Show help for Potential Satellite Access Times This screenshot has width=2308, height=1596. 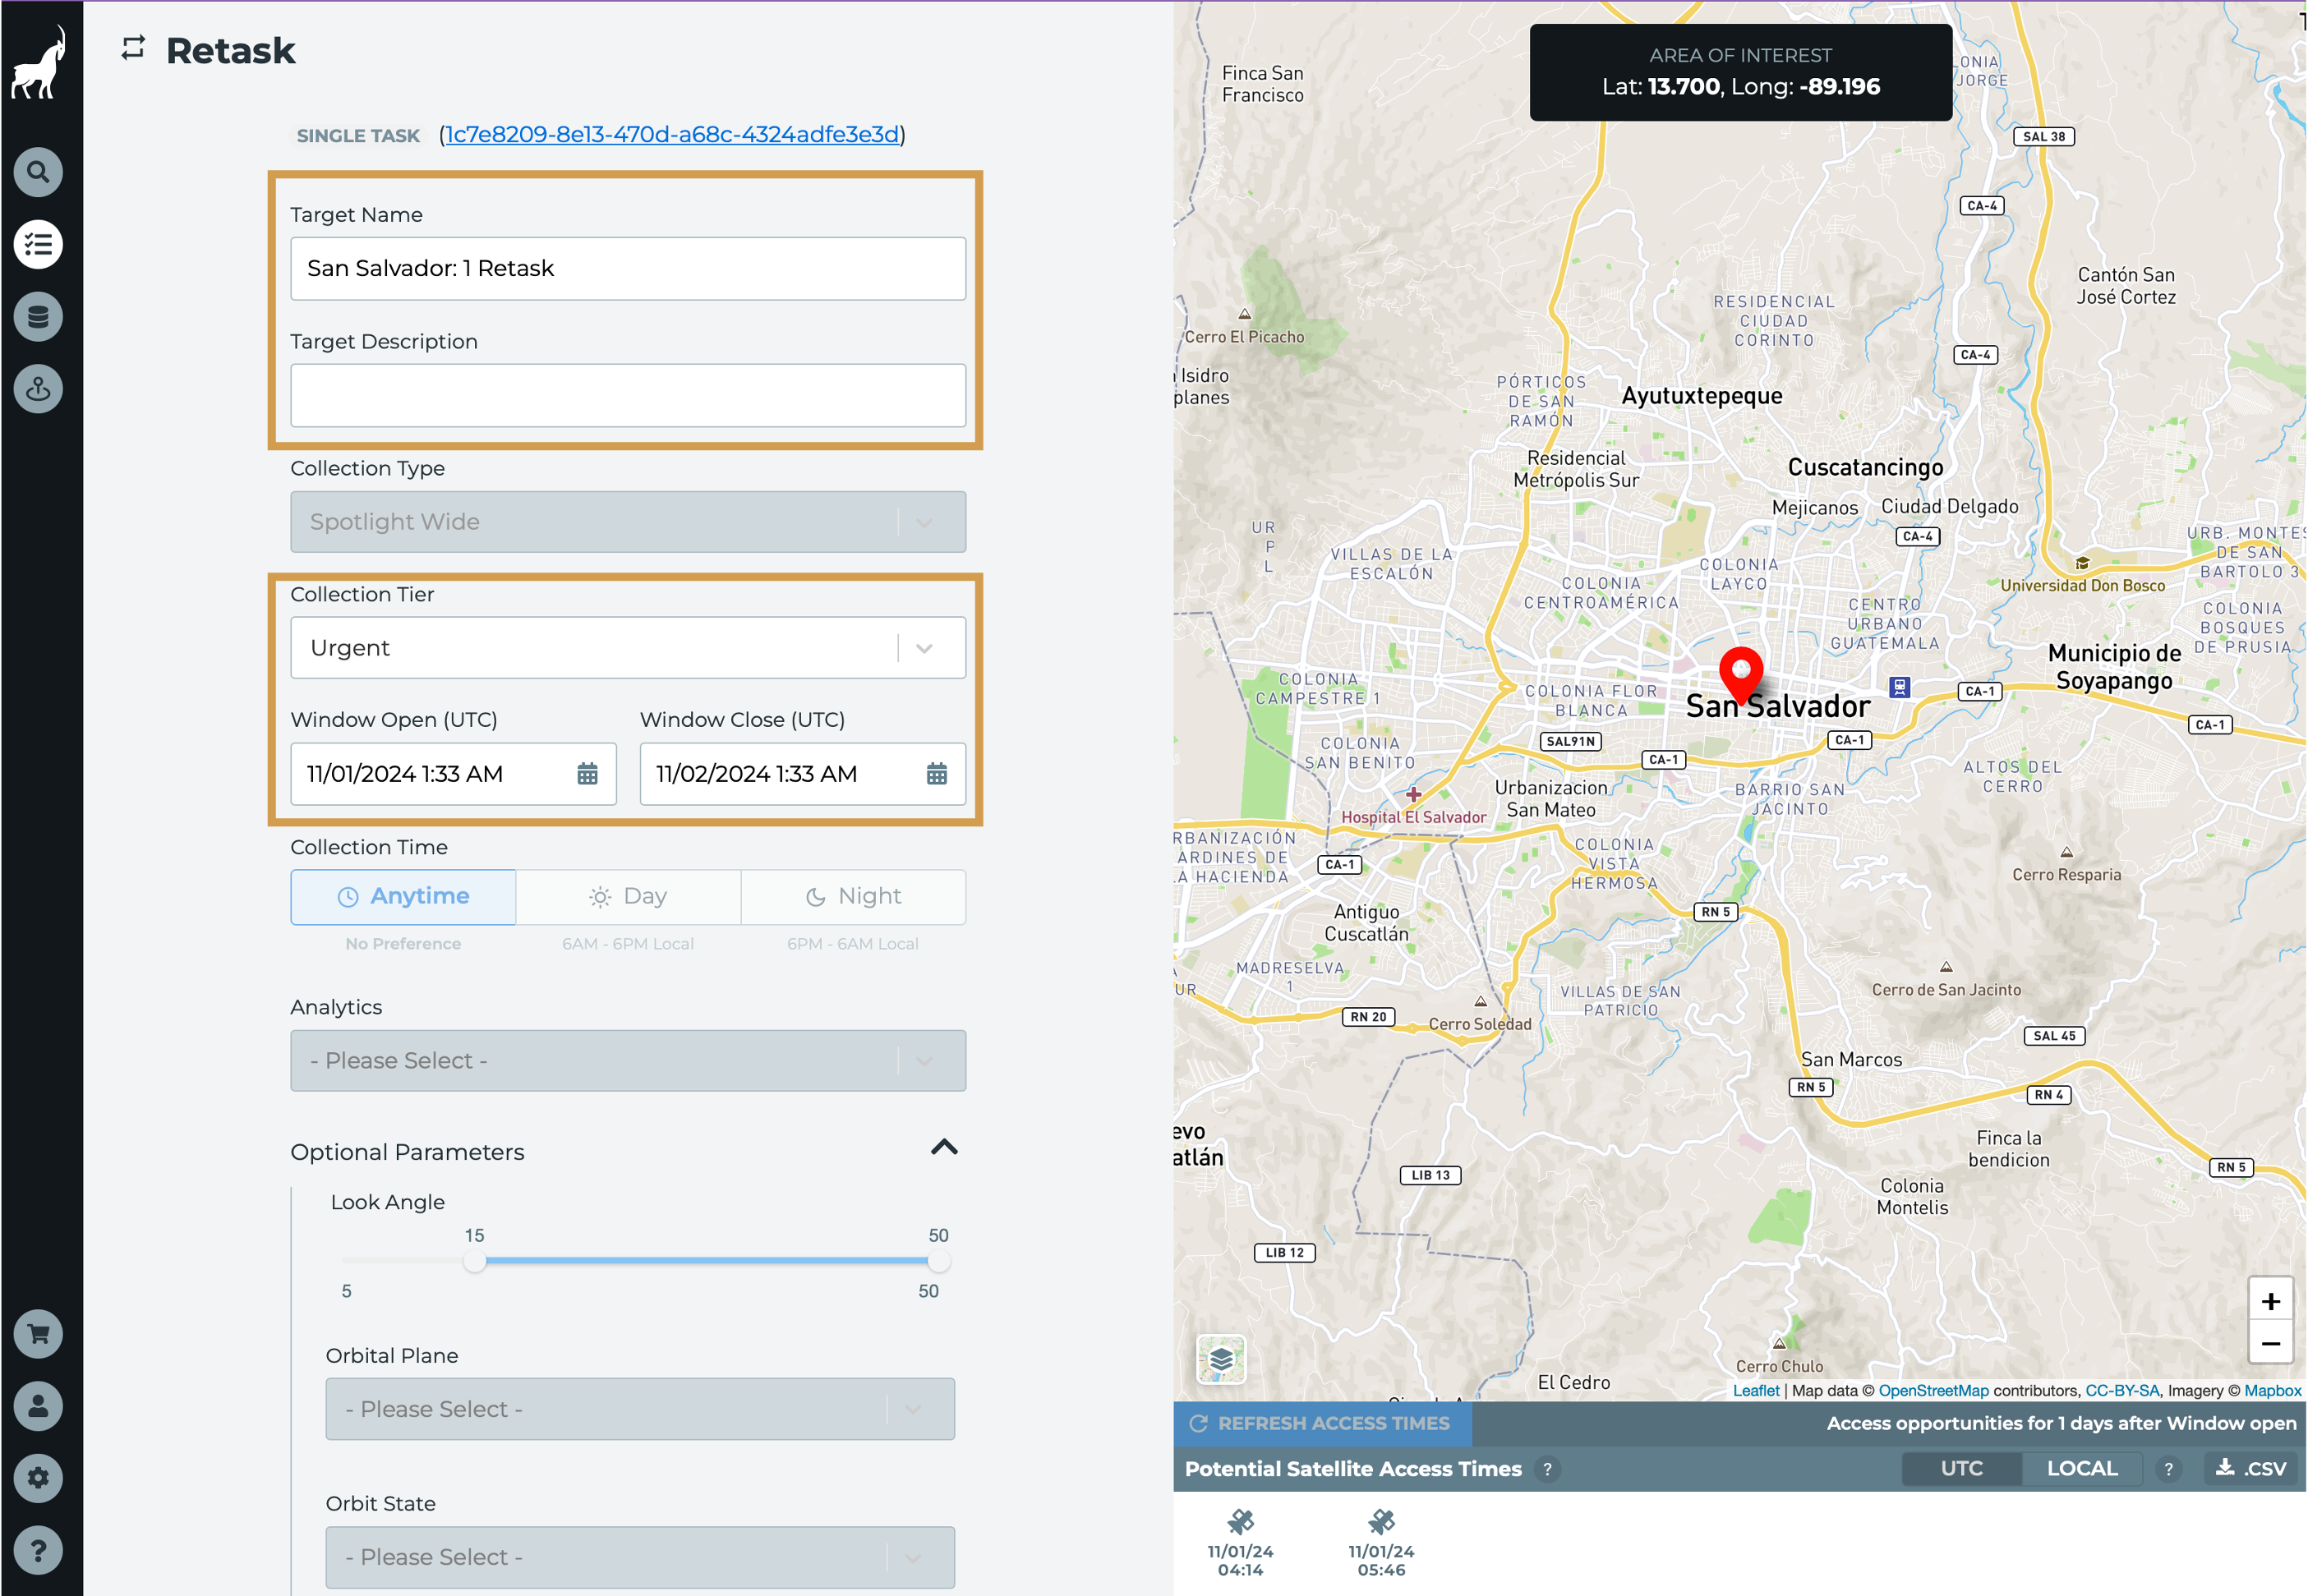[1547, 1469]
